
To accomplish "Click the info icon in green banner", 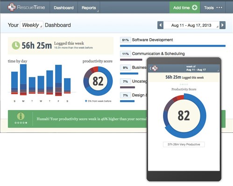I will click(x=21, y=116).
